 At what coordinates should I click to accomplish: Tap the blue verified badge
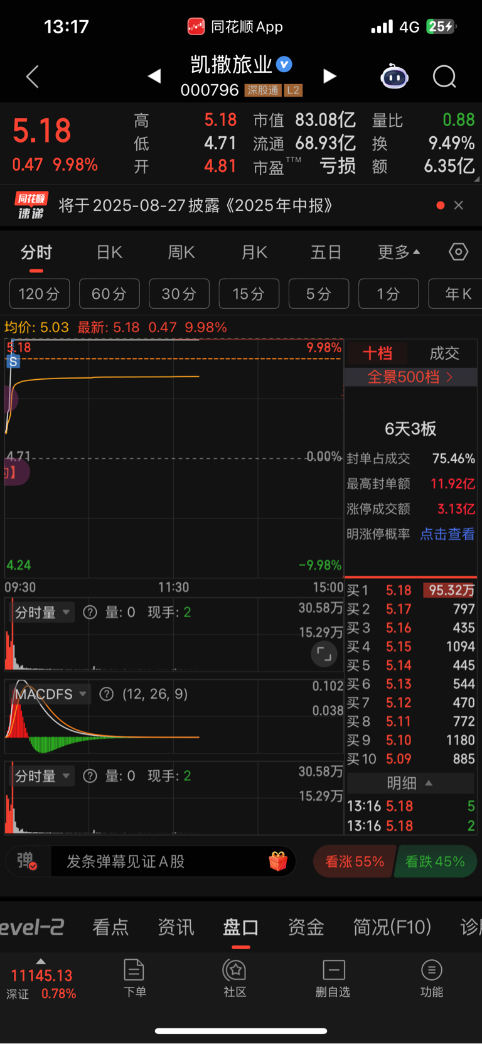pyautogui.click(x=284, y=64)
